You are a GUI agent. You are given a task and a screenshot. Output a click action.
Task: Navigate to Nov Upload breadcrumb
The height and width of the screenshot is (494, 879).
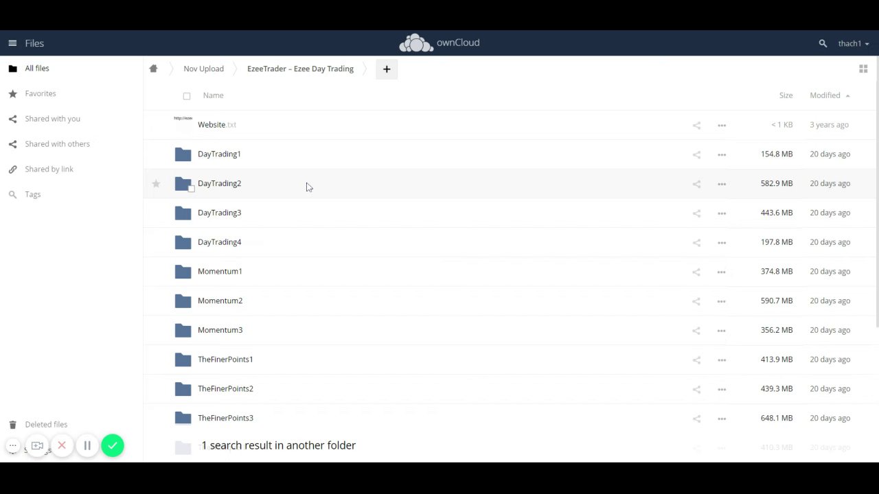203,69
